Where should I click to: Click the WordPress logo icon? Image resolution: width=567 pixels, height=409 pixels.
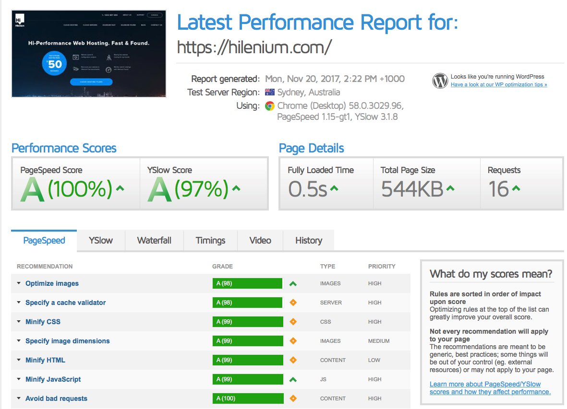[440, 81]
